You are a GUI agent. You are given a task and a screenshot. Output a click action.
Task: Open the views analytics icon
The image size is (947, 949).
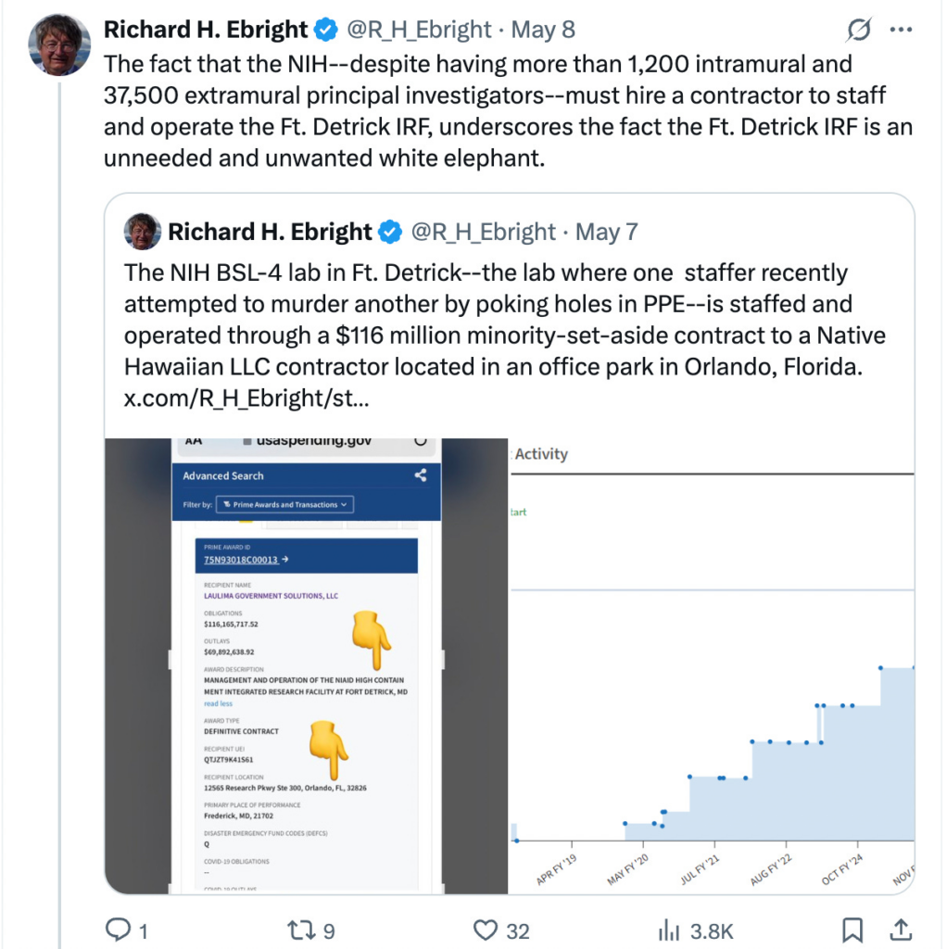pos(669,930)
